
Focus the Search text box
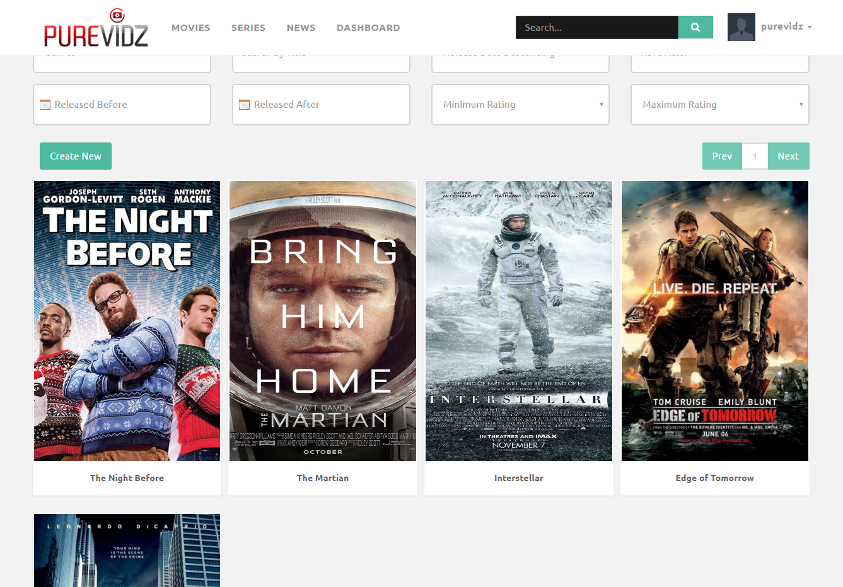[x=597, y=27]
